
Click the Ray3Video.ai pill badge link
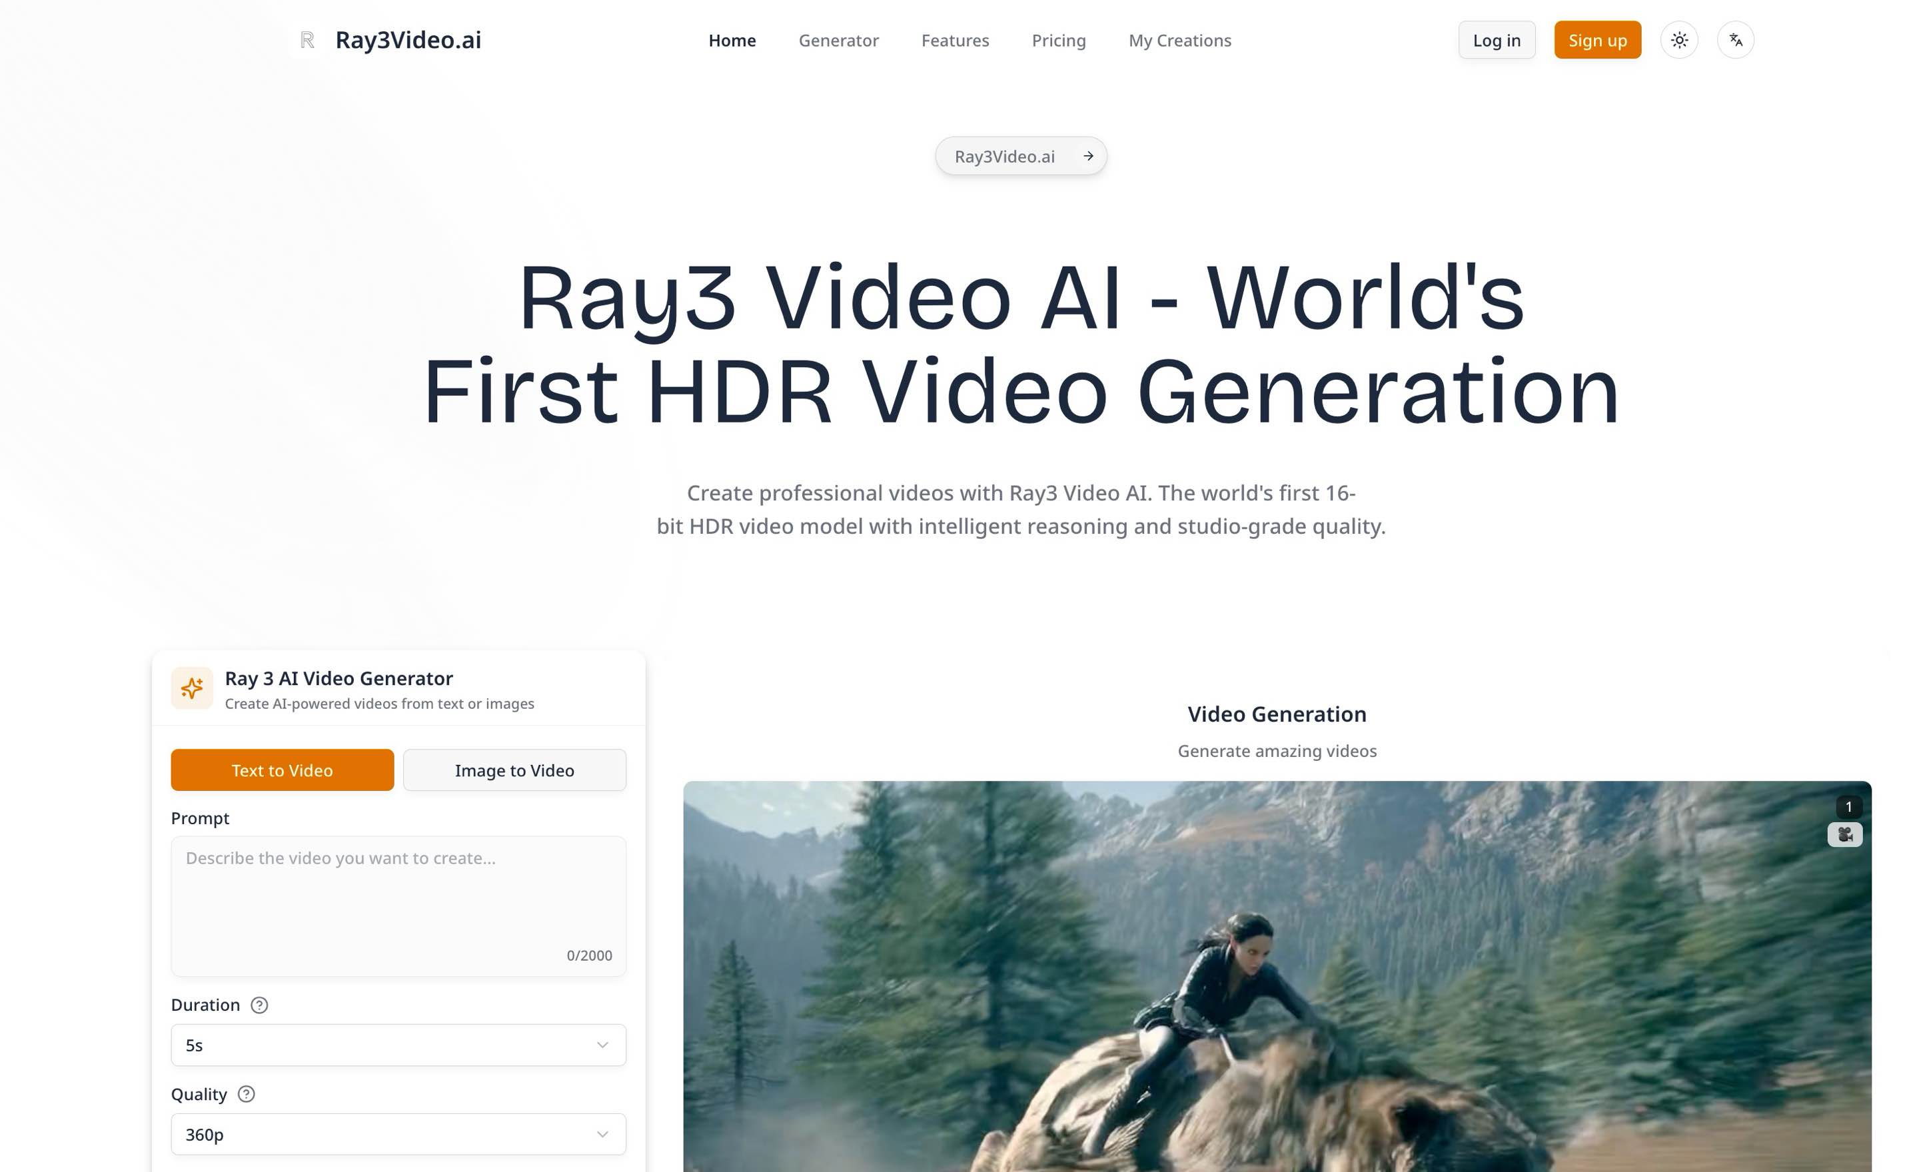1020,156
